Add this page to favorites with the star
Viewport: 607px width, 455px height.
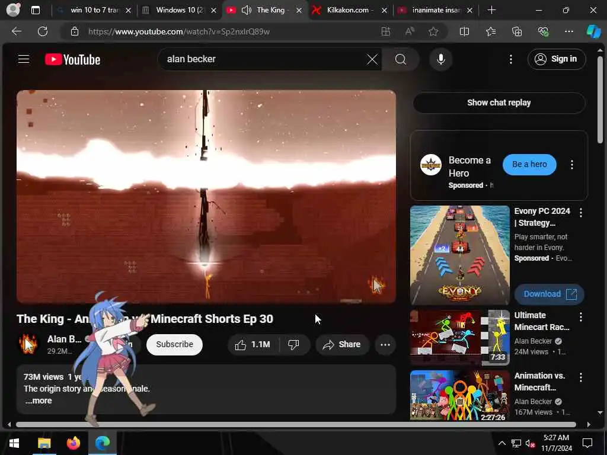click(x=433, y=31)
